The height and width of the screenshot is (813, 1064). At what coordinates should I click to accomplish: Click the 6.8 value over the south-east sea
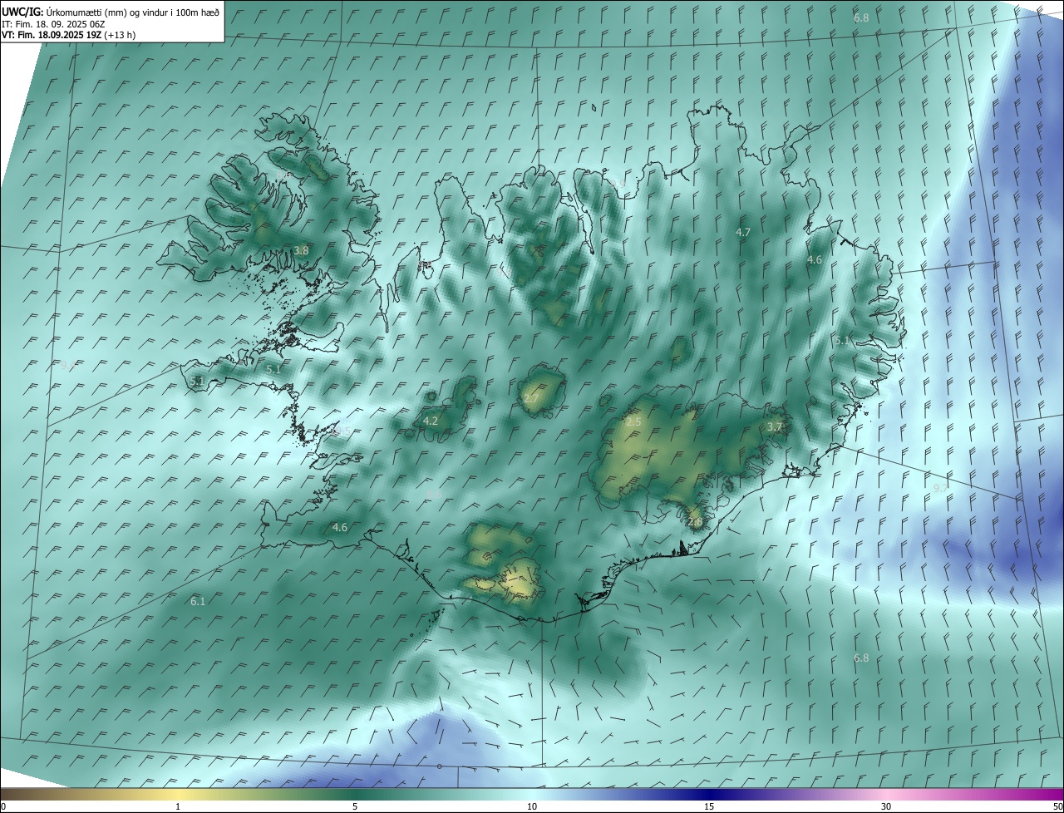click(x=861, y=658)
